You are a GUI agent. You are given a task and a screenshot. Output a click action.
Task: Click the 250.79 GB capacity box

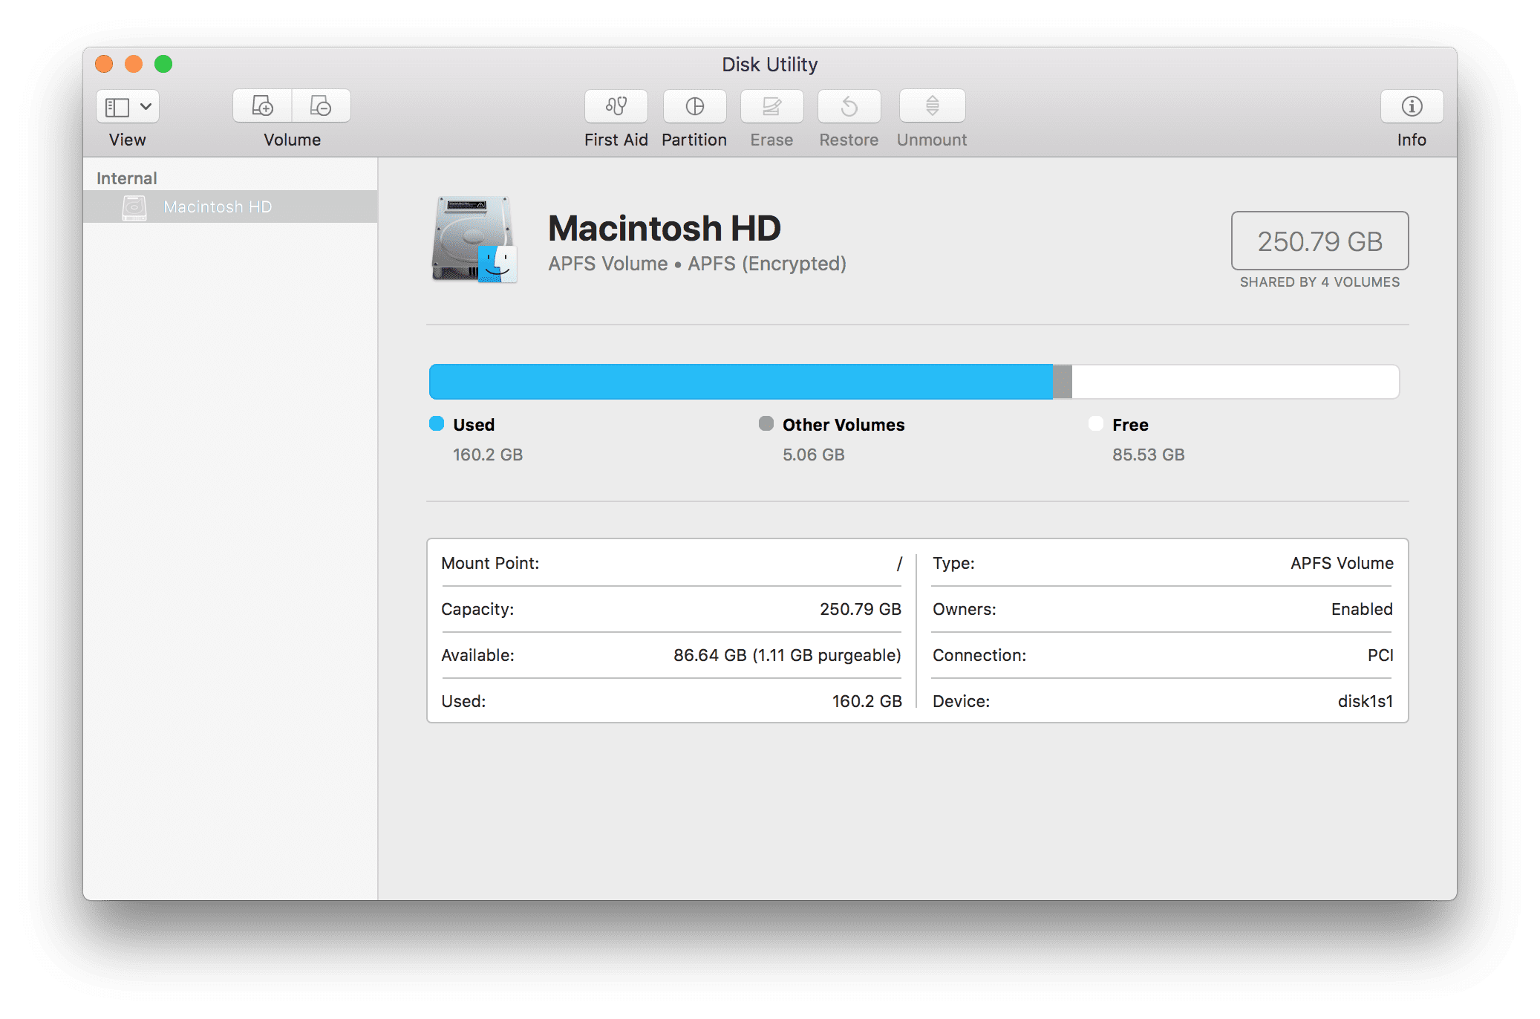point(1319,241)
